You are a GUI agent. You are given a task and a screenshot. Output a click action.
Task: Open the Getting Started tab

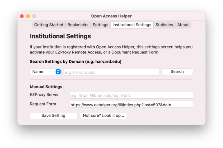click(49, 25)
